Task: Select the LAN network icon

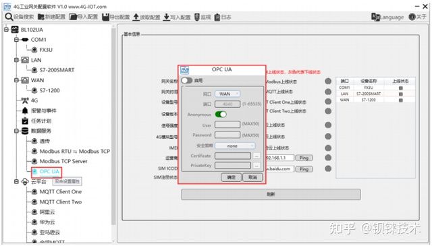Action: click(x=25, y=60)
